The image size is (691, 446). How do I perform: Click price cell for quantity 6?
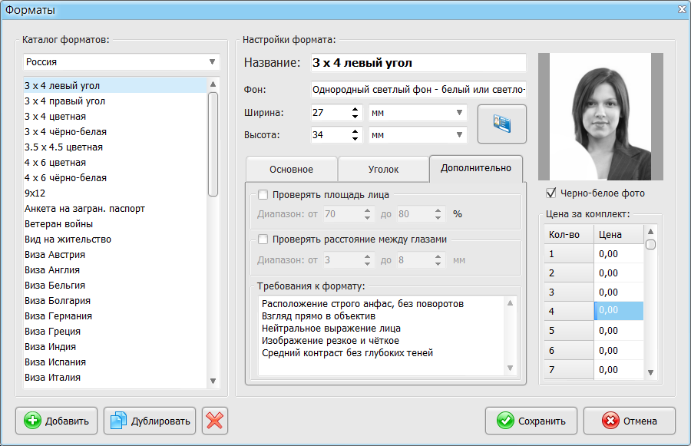[x=619, y=350]
